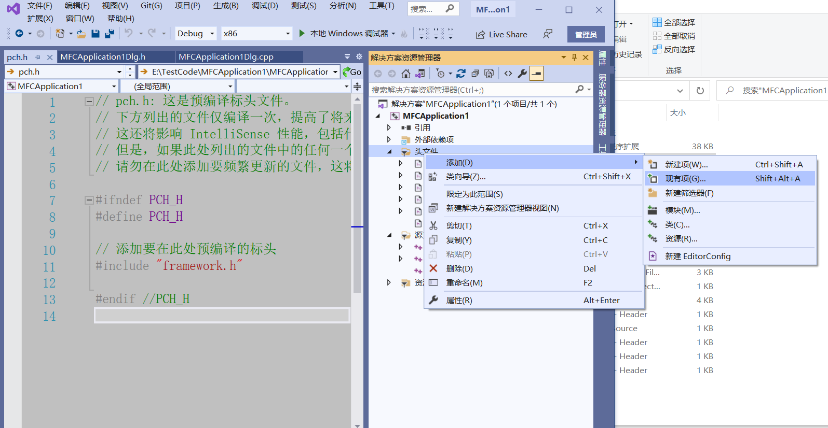Close the pch.h tab
Image resolution: width=828 pixels, height=428 pixels.
click(50, 57)
